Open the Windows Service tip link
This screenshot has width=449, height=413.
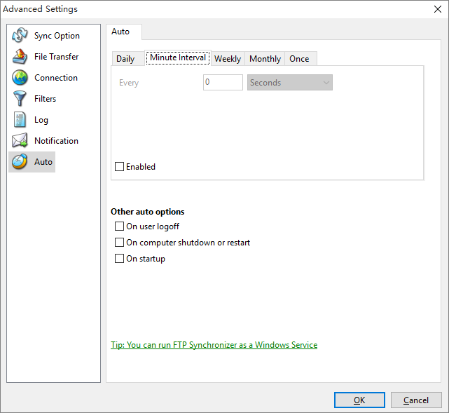pos(214,345)
